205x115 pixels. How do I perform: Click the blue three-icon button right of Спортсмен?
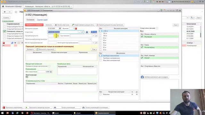click(x=94, y=32)
